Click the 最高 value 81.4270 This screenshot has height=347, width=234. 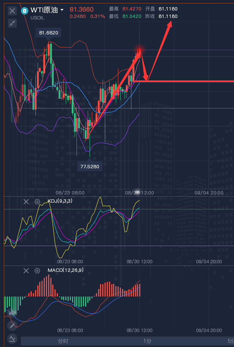point(132,9)
